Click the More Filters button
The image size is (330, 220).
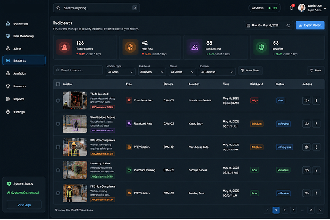click(x=250, y=70)
